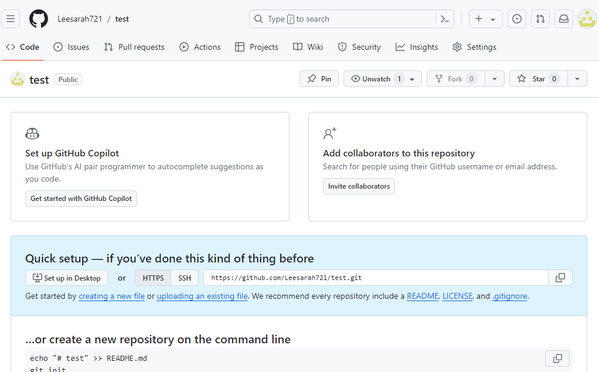Select the HTTPS clone option
This screenshot has height=372, width=599.
153,278
